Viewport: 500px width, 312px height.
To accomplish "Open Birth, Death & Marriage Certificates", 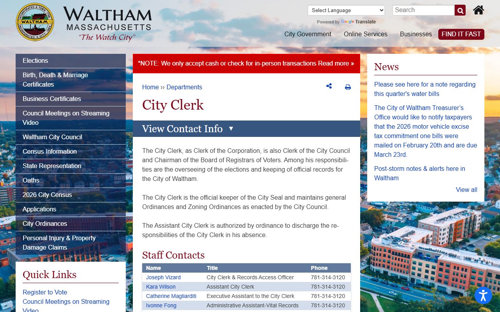I will pyautogui.click(x=71, y=80).
